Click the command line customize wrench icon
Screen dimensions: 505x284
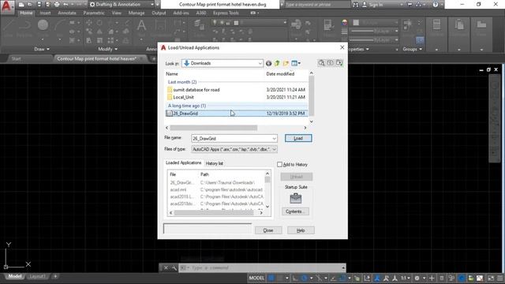174,268
